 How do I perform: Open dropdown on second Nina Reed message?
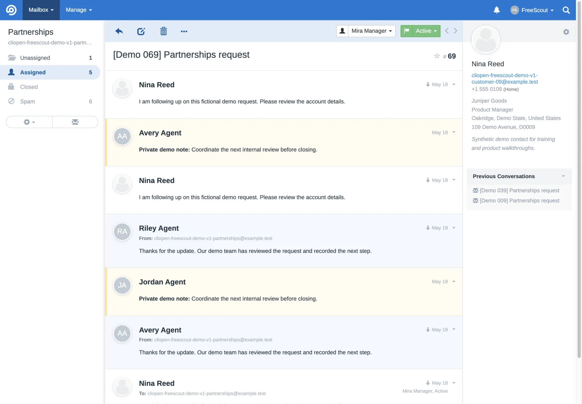(x=454, y=180)
